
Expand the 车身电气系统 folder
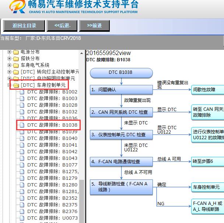click(9, 65)
